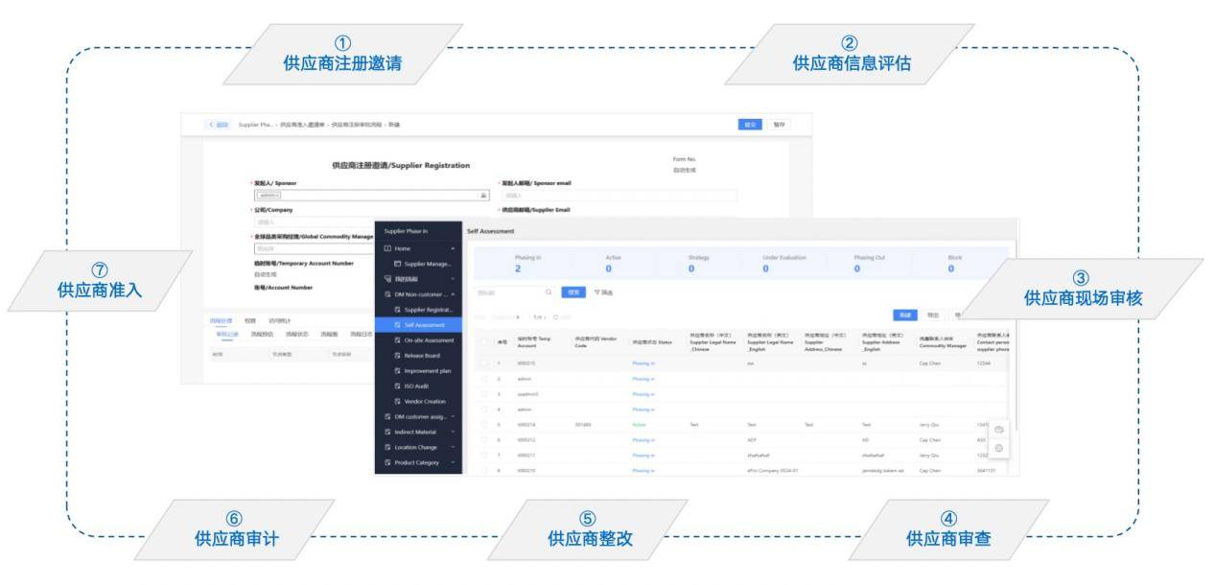Click the Release Board checklist icon

click(397, 355)
